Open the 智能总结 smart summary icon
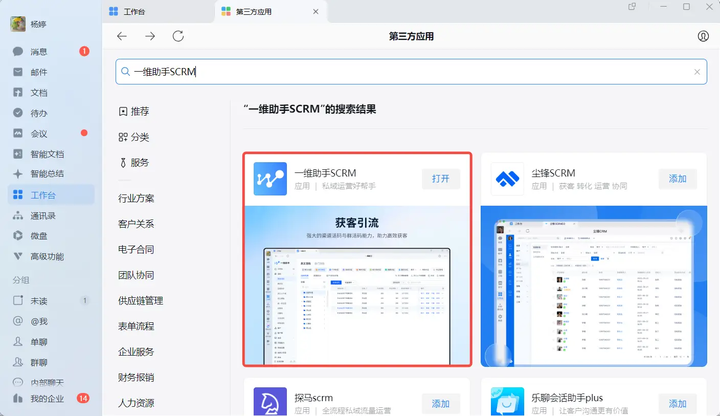This screenshot has width=720, height=416. click(x=18, y=174)
